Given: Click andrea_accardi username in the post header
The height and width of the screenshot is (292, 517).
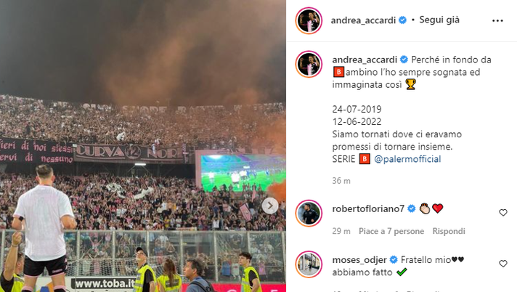Looking at the screenshot, I should click(363, 20).
